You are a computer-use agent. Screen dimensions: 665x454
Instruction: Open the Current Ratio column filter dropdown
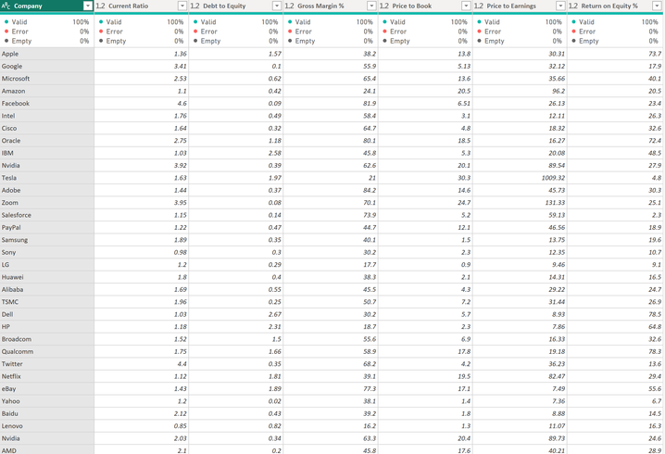pos(182,6)
